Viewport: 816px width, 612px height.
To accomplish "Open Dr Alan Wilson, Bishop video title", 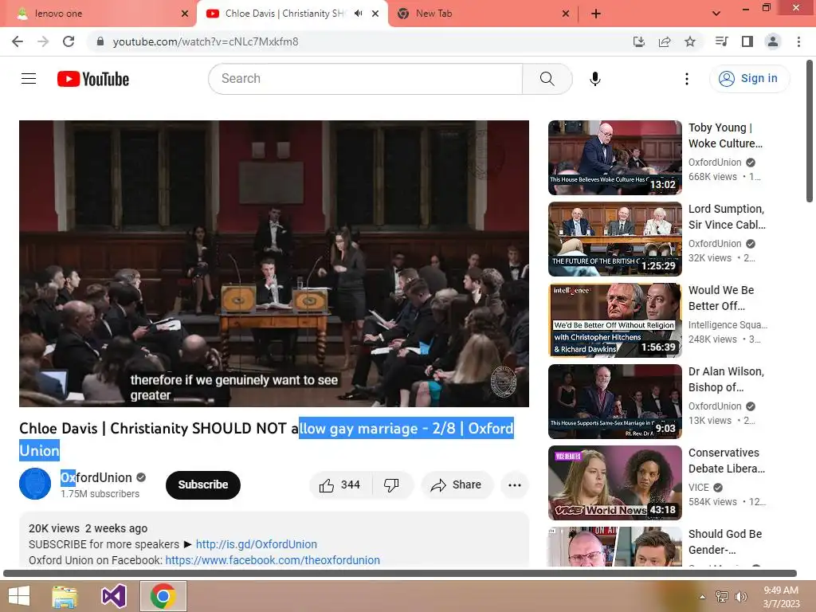I will click(726, 379).
